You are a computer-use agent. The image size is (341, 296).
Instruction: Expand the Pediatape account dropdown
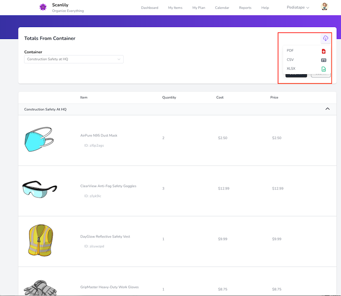click(298, 7)
